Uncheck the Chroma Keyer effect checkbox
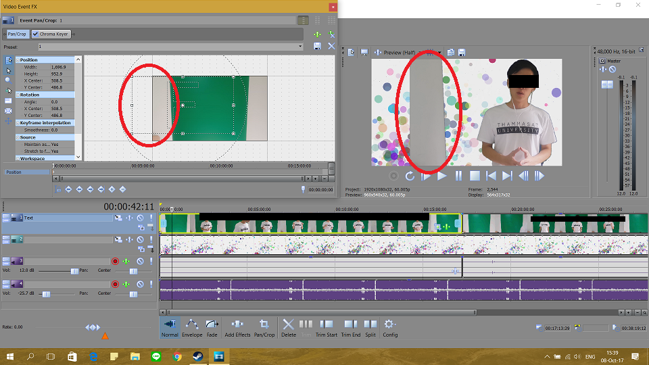Image resolution: width=649 pixels, height=365 pixels. pos(35,34)
